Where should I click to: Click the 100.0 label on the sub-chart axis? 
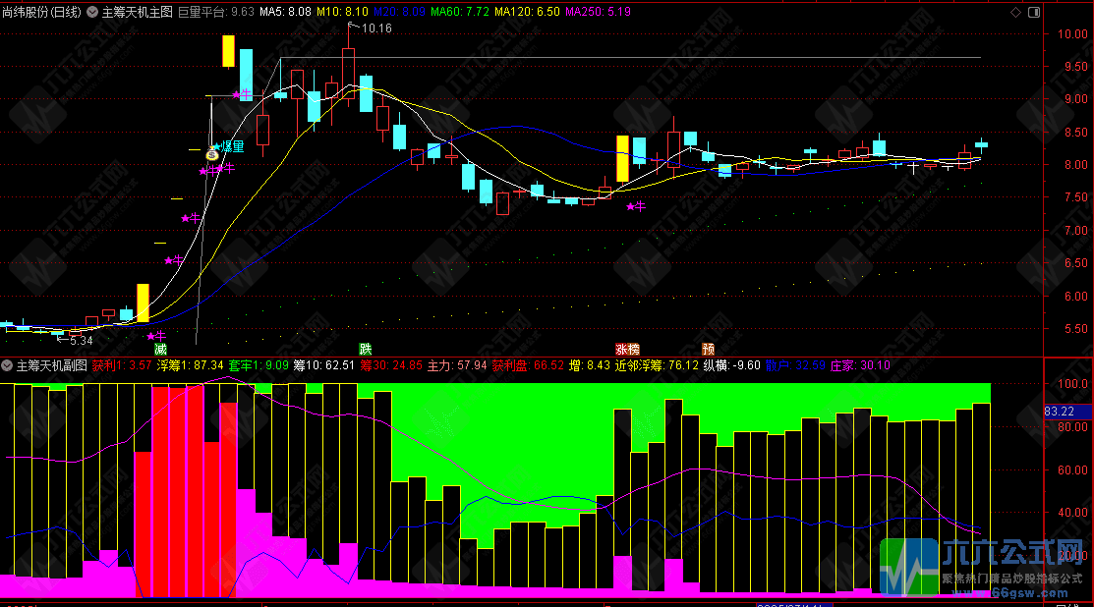point(1072,384)
